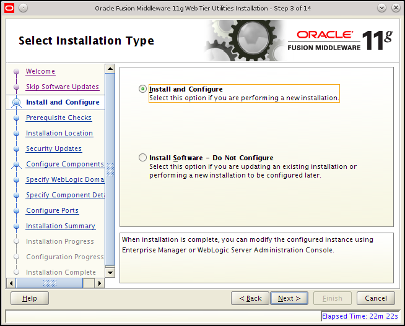Click the Configuration Progress bullet icon
The width and height of the screenshot is (405, 326).
(16, 257)
